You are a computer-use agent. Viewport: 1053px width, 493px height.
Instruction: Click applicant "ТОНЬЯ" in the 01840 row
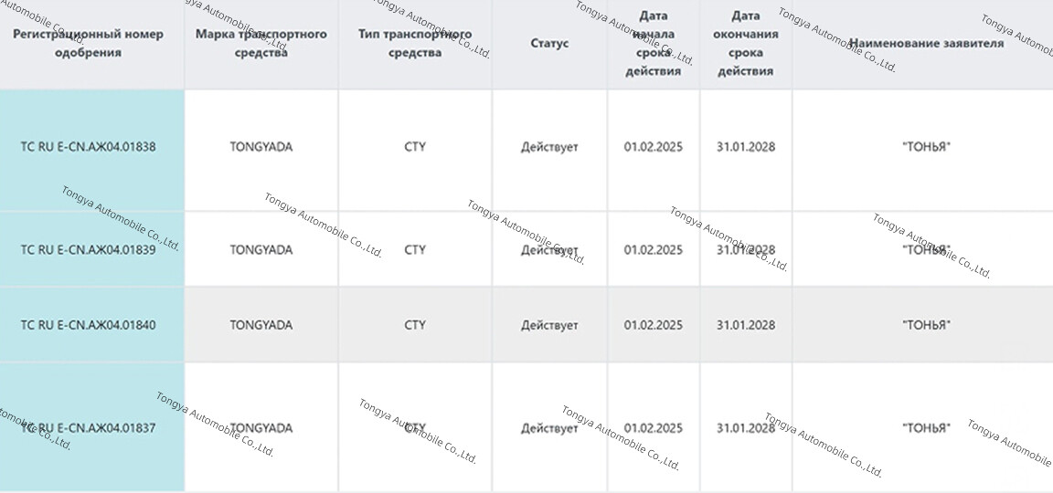coord(926,325)
